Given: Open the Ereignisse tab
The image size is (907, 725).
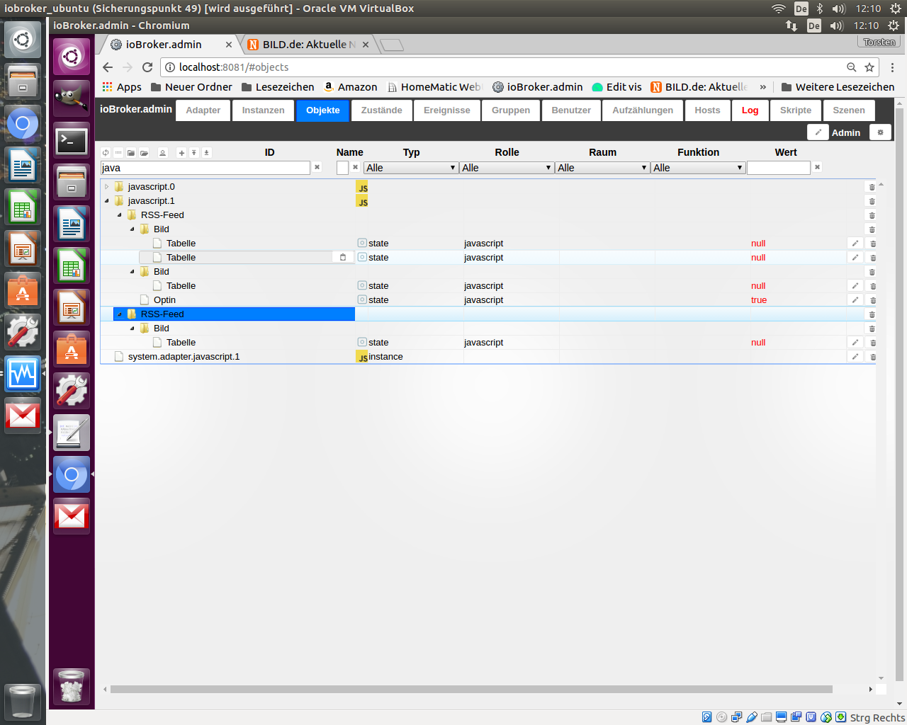Looking at the screenshot, I should point(447,110).
